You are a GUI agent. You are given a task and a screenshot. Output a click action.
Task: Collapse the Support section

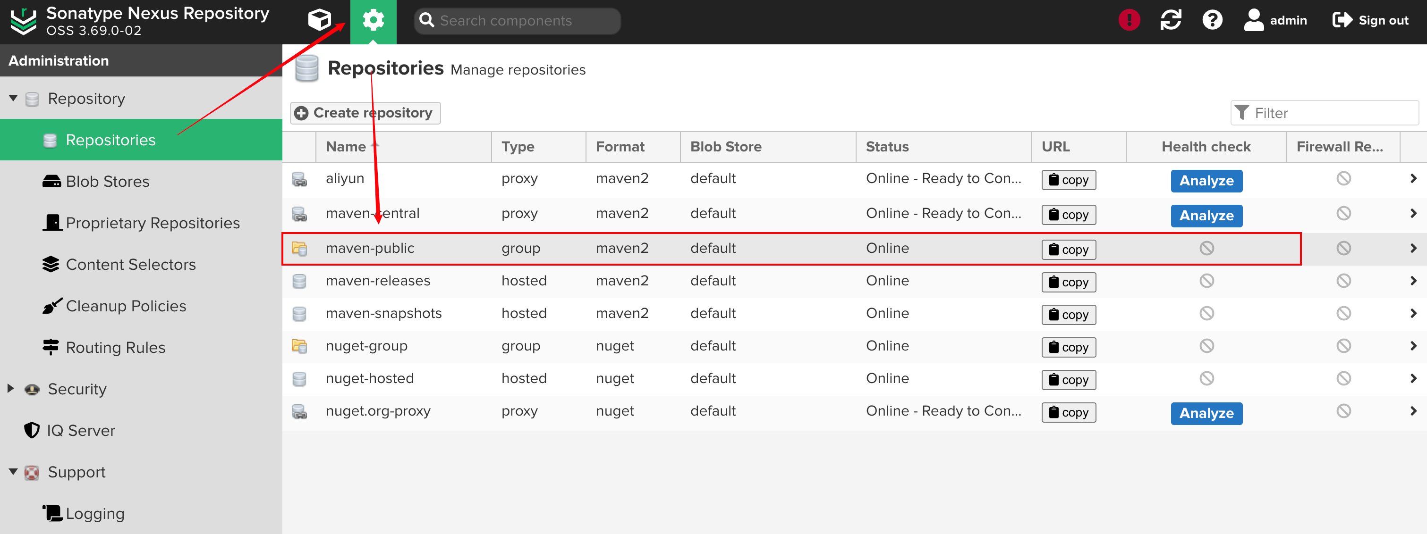click(x=13, y=471)
